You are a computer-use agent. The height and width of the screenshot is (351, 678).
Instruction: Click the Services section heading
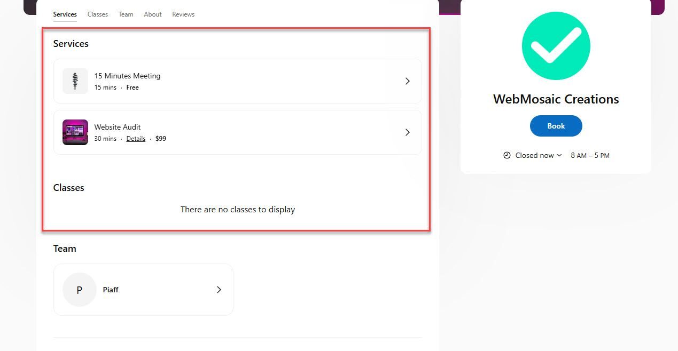point(71,44)
